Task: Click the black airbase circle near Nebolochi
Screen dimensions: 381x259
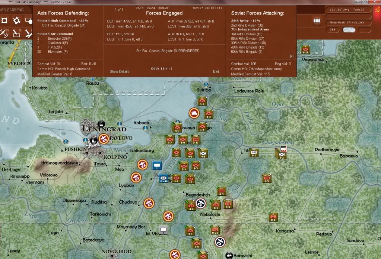Action: point(201,203)
